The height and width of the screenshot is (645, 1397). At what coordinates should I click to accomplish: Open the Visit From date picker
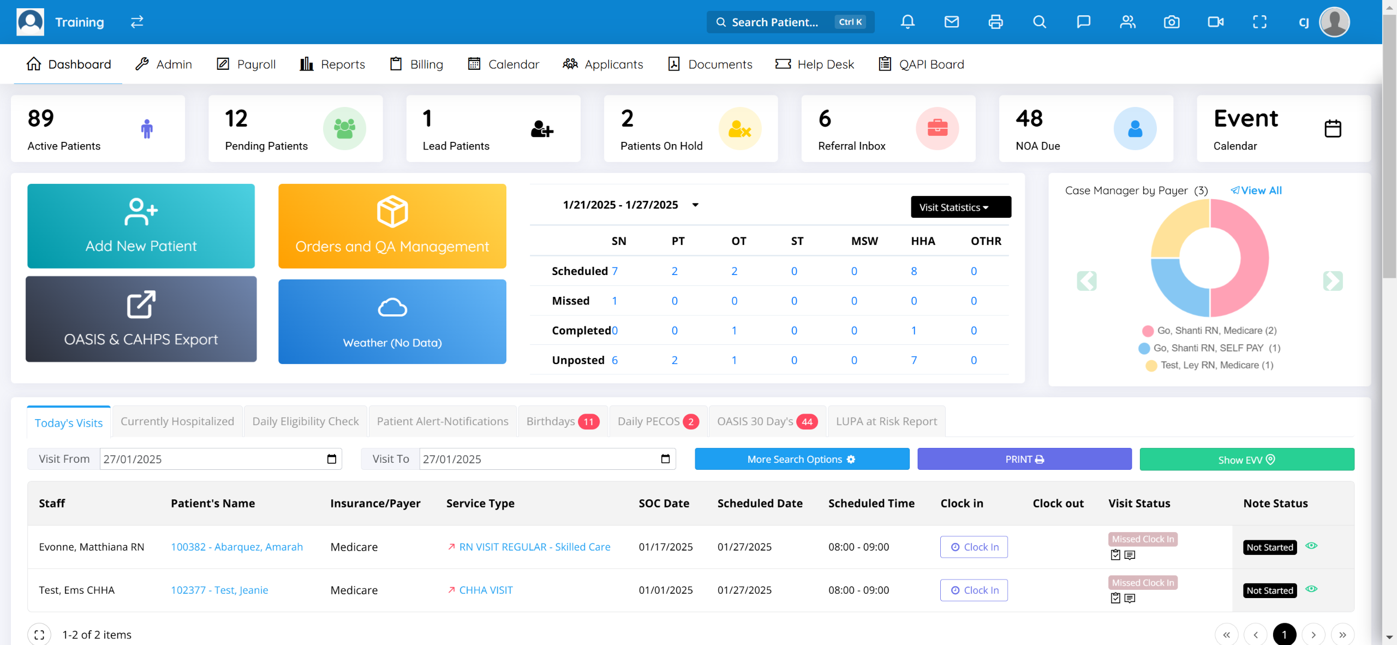331,459
